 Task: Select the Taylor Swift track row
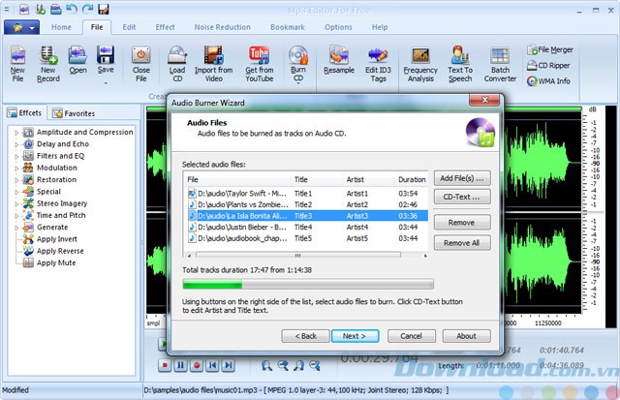click(307, 194)
